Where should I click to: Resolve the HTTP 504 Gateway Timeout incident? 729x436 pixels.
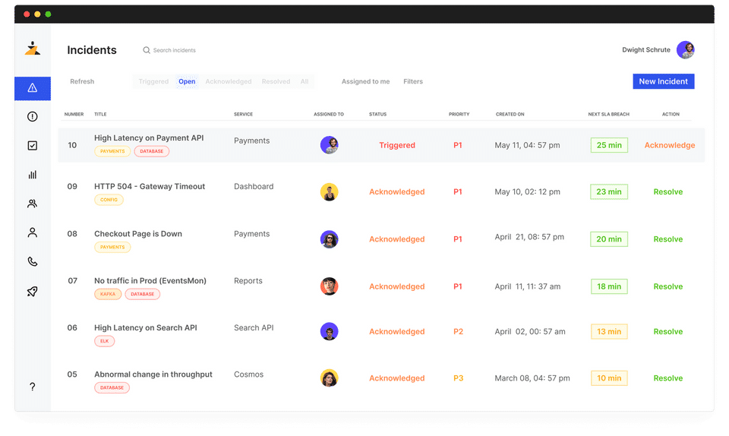click(x=668, y=191)
